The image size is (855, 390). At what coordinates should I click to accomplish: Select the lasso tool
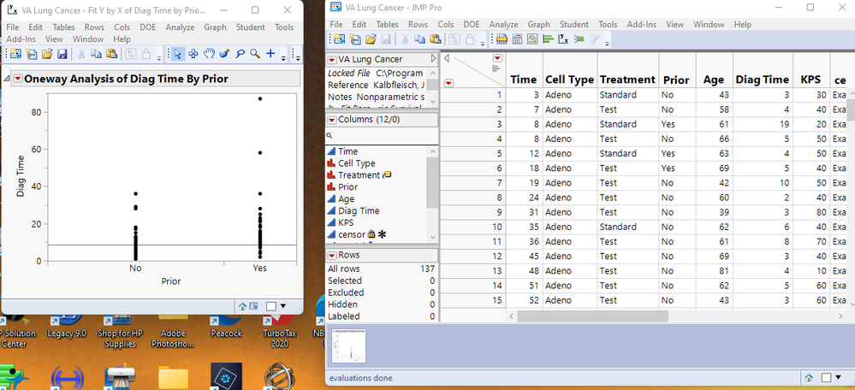240,53
